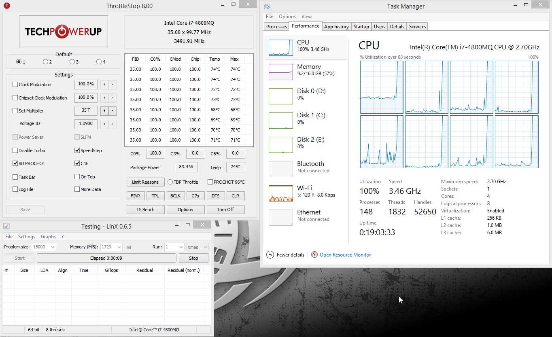Increase Clock Modulation with right arrow
This screenshot has height=337, width=552.
112,85
